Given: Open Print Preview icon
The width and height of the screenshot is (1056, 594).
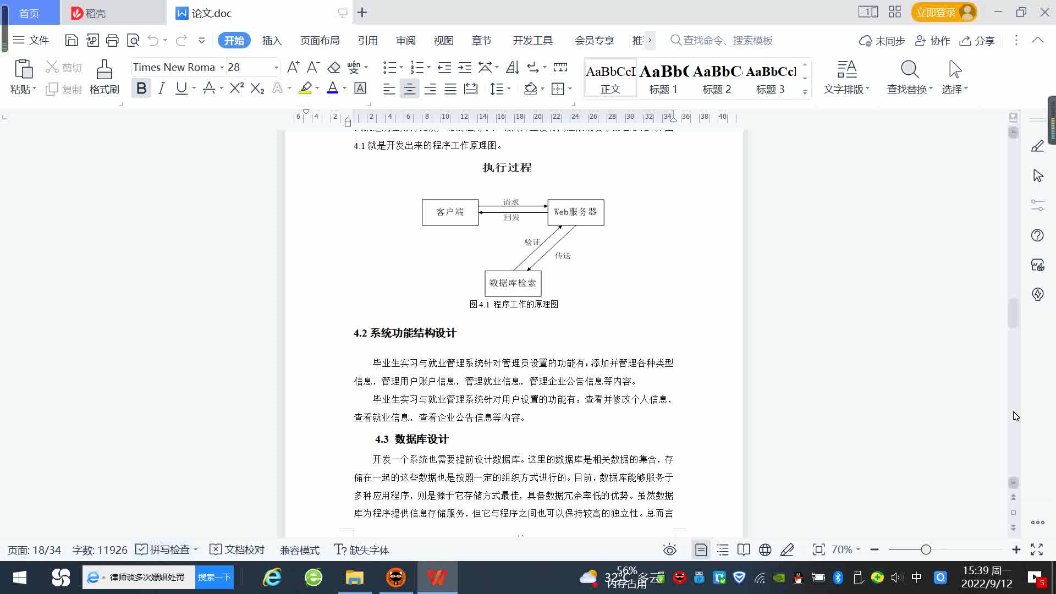Looking at the screenshot, I should [x=133, y=40].
